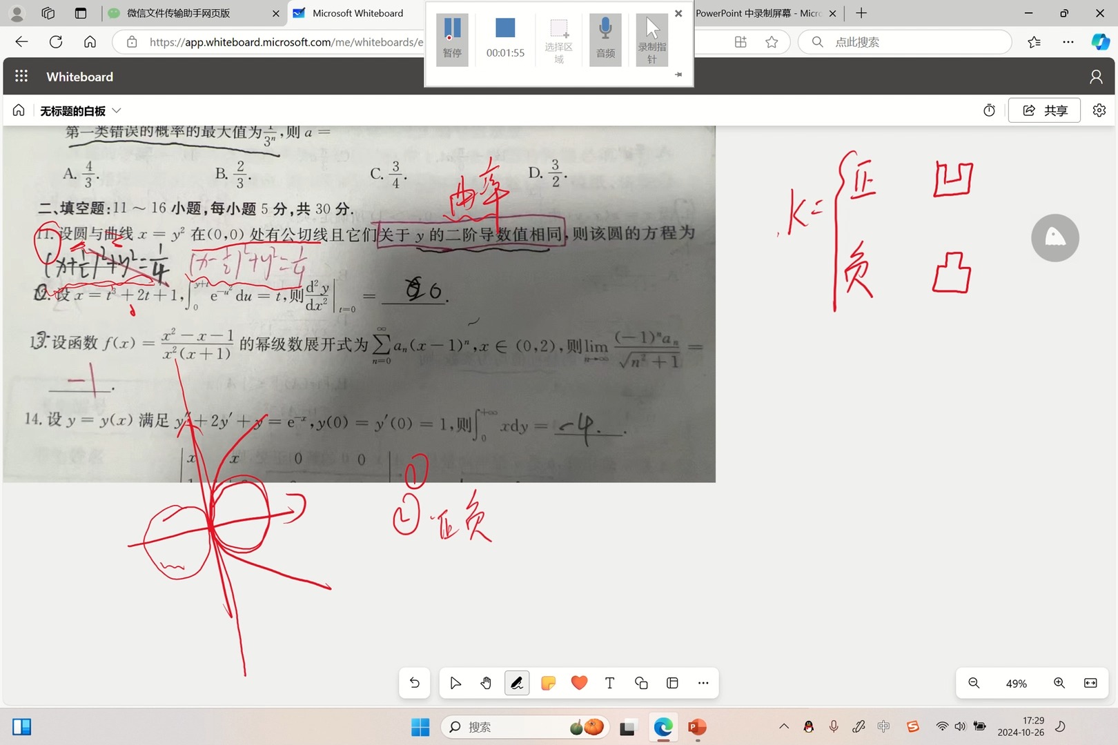This screenshot has width=1118, height=745.
Task: Toggle record pointer option
Action: [651, 39]
